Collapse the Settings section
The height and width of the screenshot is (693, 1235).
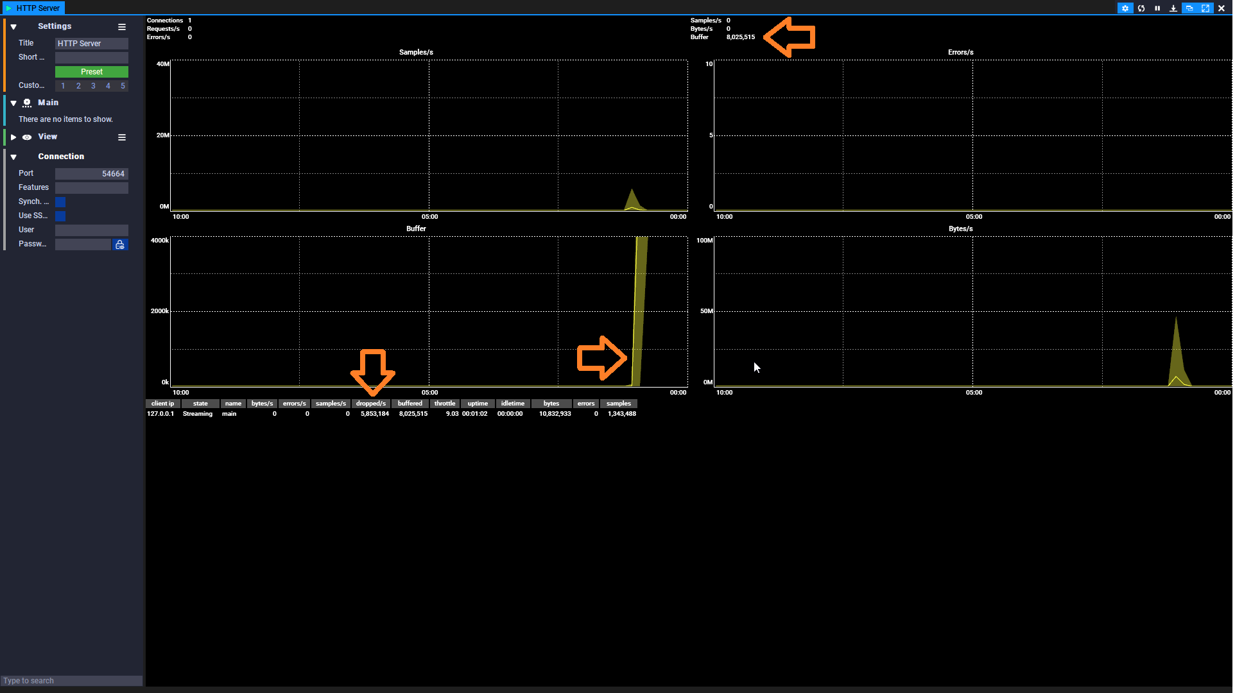point(13,27)
